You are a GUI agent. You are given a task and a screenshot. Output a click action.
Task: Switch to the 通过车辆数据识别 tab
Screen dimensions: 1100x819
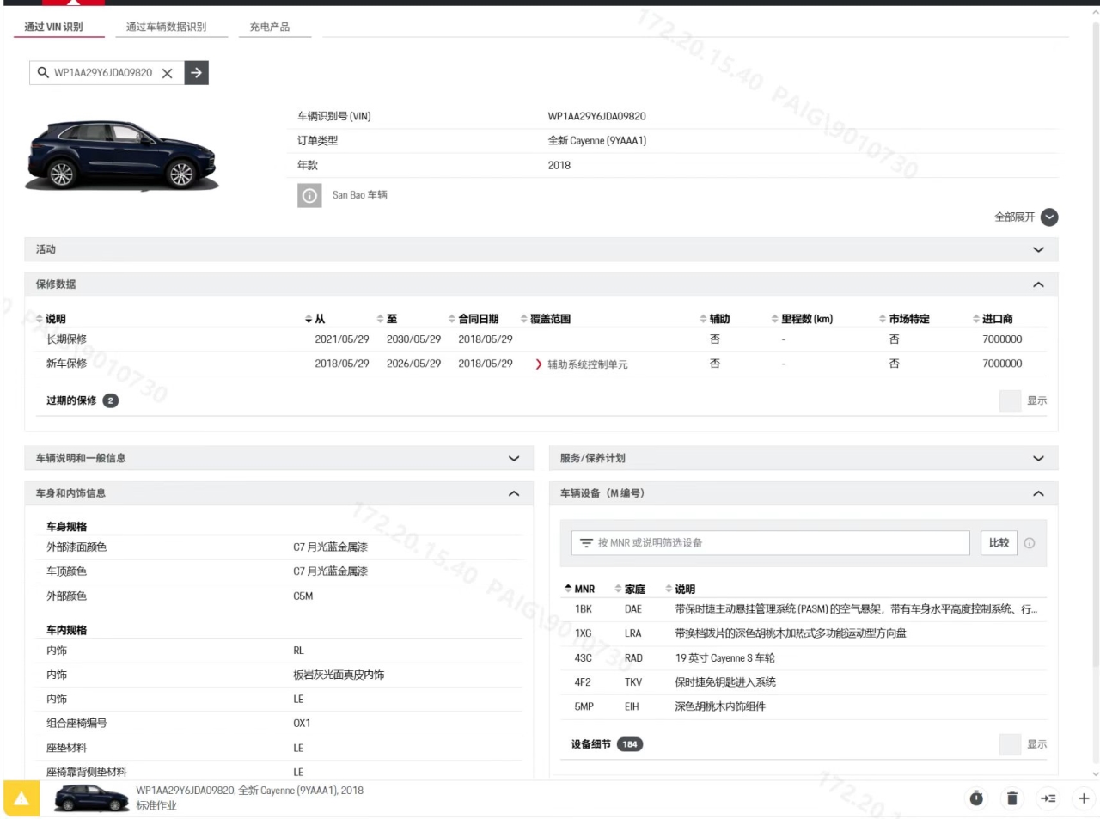pyautogui.click(x=166, y=27)
